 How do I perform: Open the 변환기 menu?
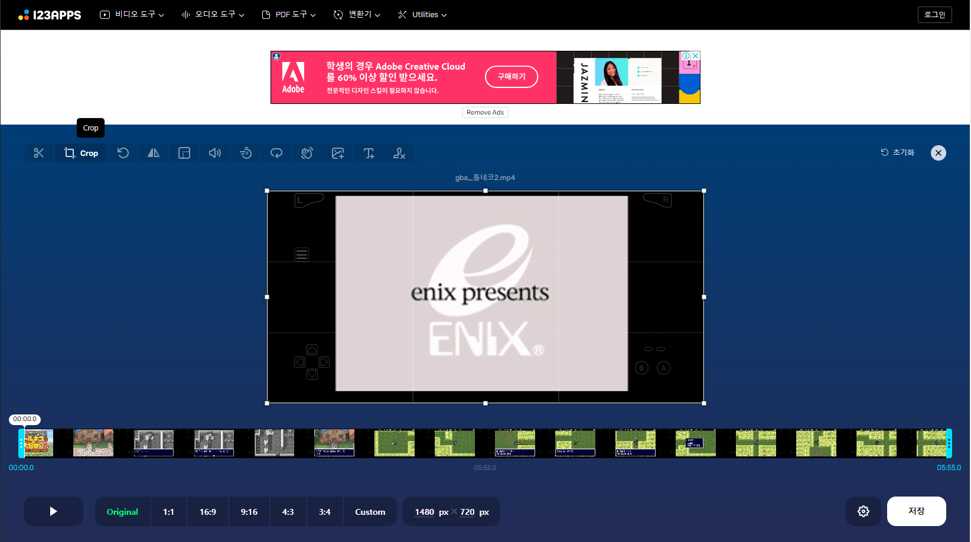[x=357, y=14]
